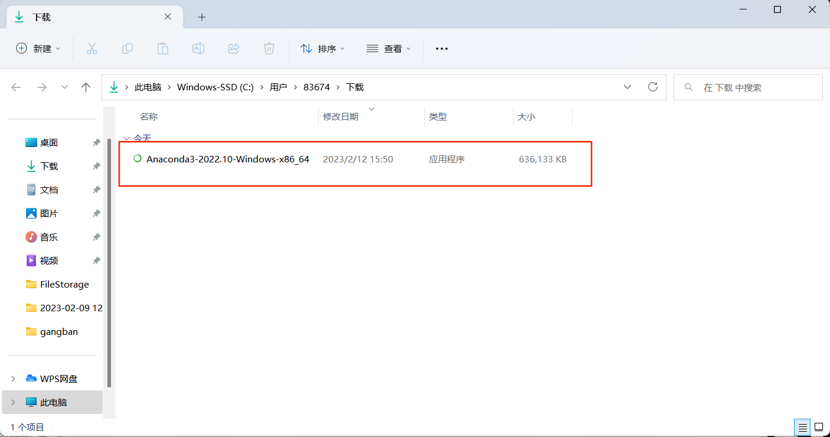
Task: Click the Share icon in toolbar
Action: coord(233,48)
